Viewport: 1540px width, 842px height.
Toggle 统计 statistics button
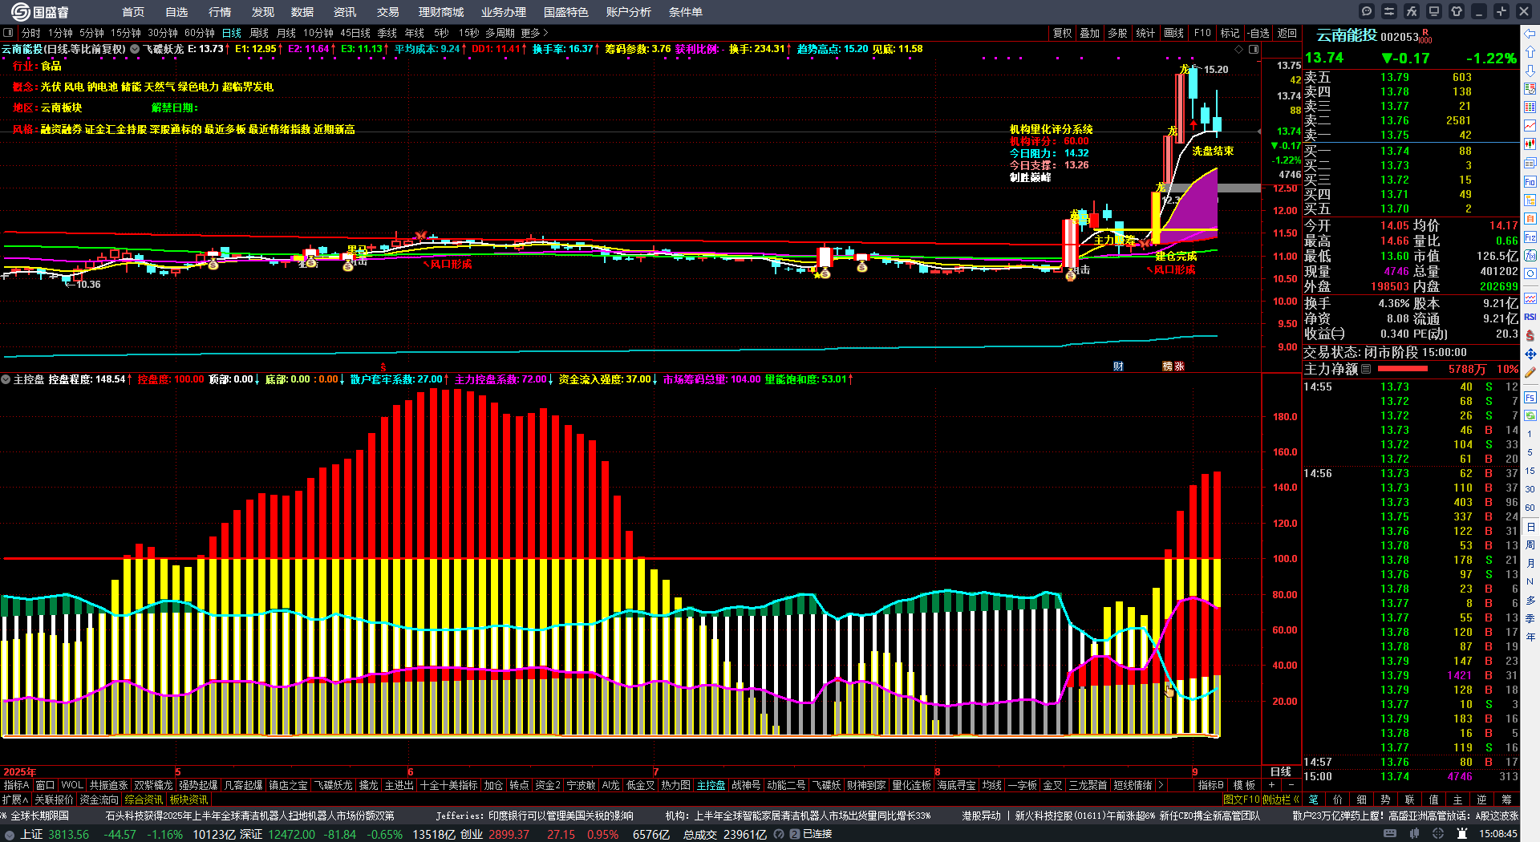1145,33
